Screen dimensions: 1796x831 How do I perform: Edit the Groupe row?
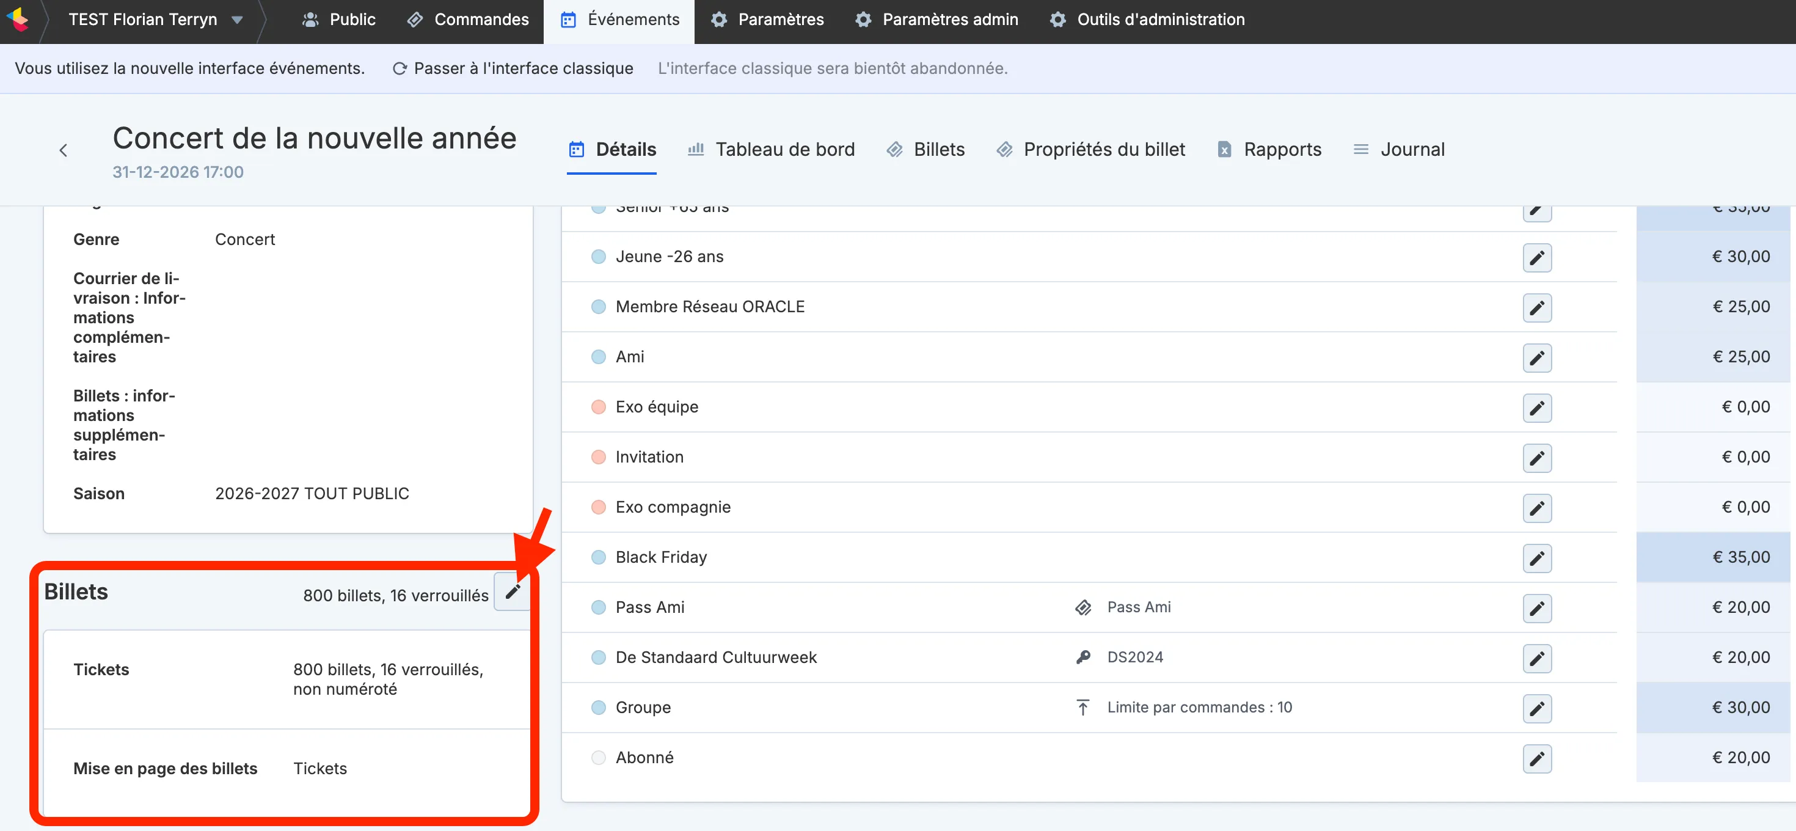pos(1536,709)
